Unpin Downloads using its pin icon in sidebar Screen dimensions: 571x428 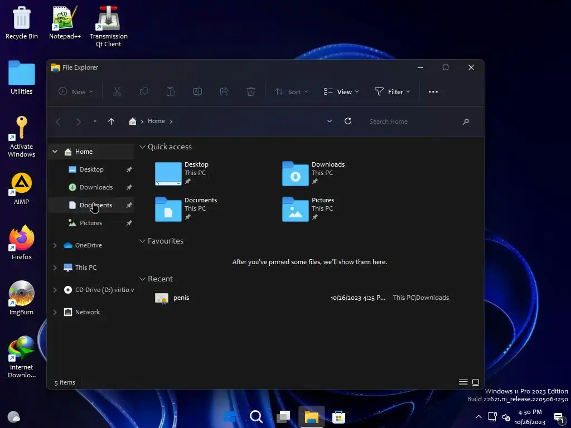(129, 187)
